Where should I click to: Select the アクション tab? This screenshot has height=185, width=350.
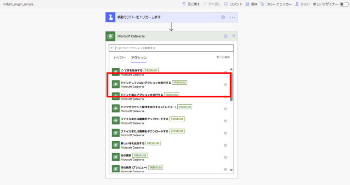tap(139, 58)
